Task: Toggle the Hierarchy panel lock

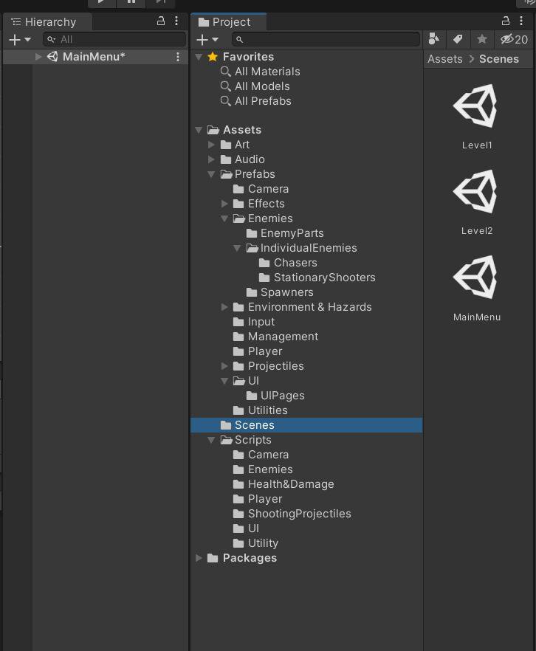Action: [161, 21]
